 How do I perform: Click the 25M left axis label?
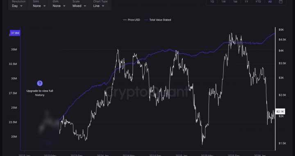click(14, 108)
